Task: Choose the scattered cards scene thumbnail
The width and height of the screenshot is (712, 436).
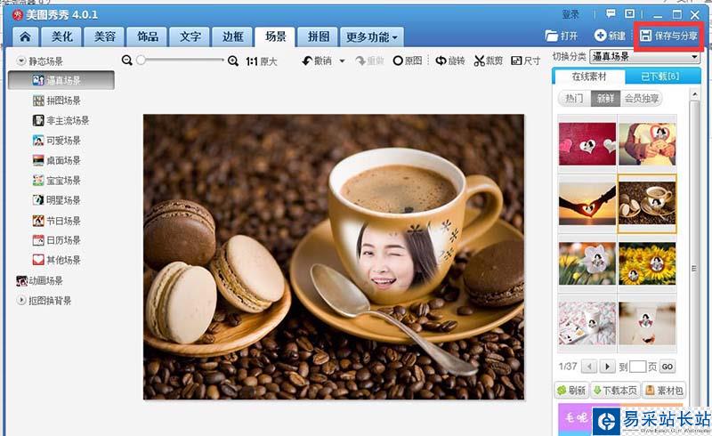Action: [x=587, y=323]
